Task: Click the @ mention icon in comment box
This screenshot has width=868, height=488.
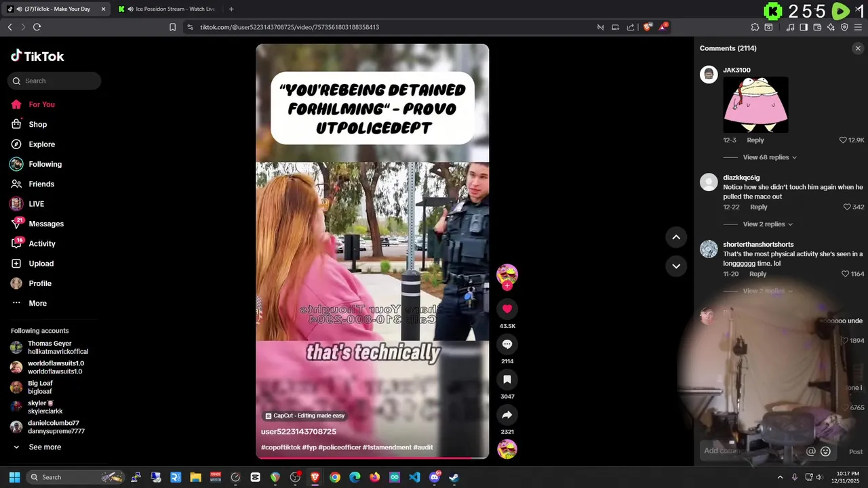Action: coord(810,451)
